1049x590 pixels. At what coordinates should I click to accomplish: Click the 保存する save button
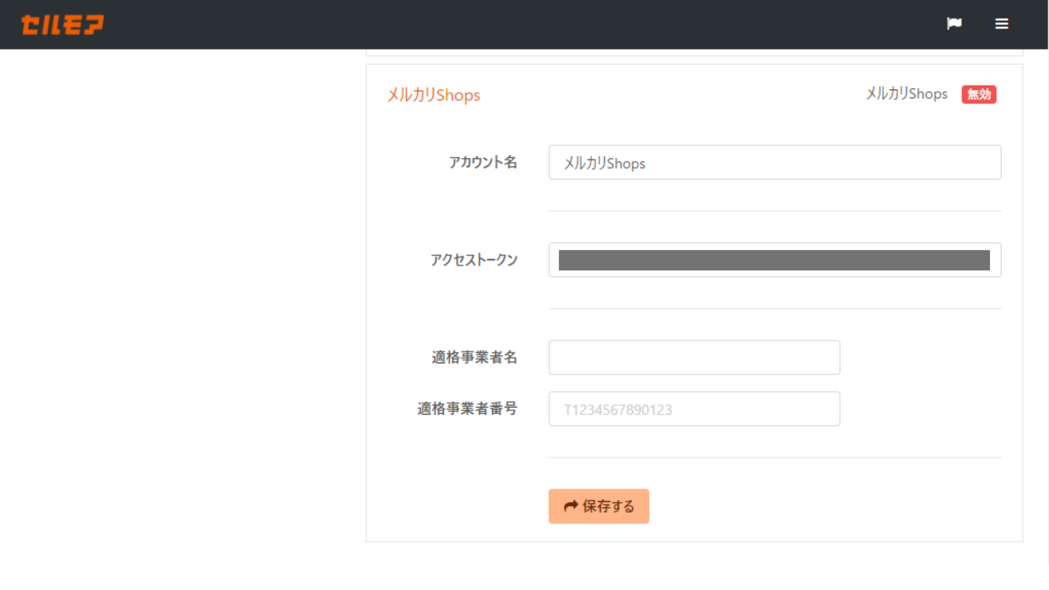[x=599, y=506]
